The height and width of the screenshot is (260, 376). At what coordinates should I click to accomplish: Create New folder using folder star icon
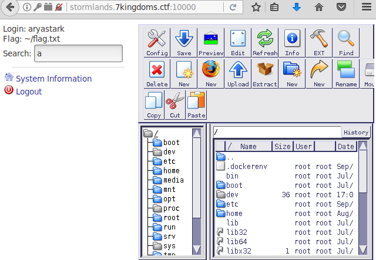292,74
